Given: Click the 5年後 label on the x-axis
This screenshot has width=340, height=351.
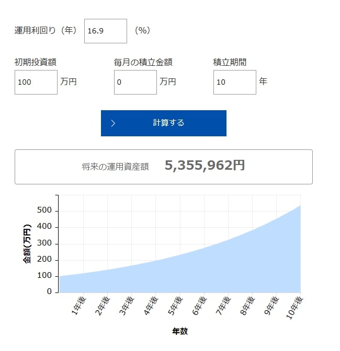Looking at the screenshot, I should click(x=175, y=307).
